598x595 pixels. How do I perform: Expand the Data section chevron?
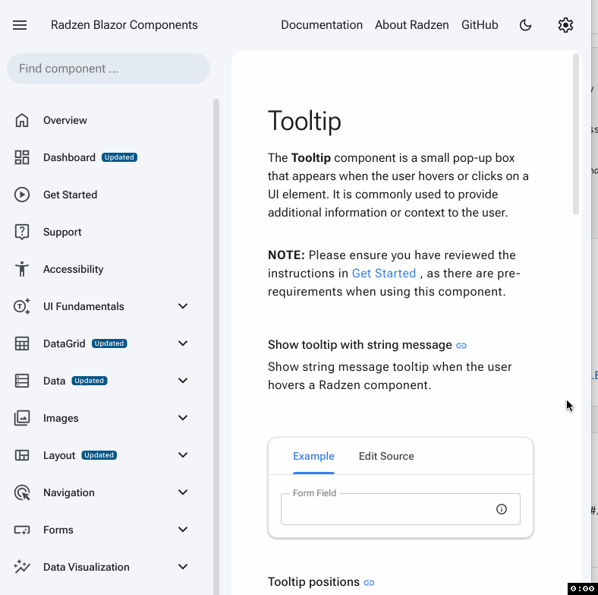coord(183,381)
